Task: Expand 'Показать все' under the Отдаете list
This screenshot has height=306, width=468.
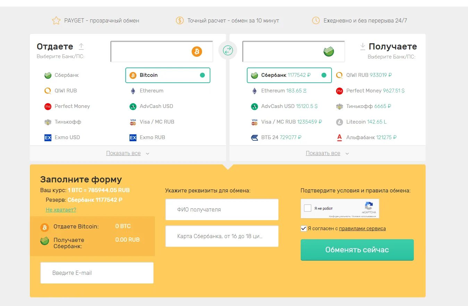Action: tap(123, 153)
